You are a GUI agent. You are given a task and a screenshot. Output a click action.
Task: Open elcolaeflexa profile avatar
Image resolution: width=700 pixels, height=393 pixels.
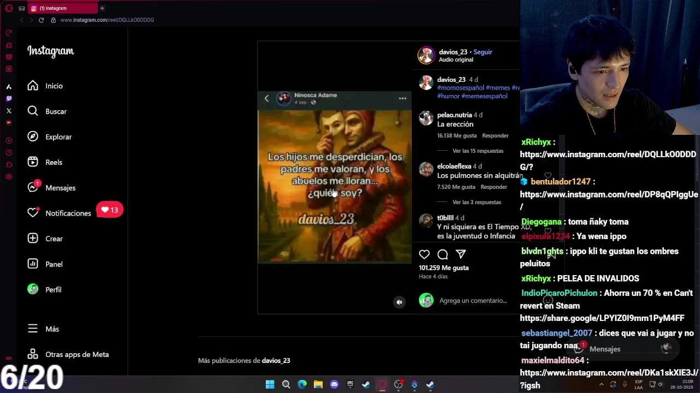426,169
